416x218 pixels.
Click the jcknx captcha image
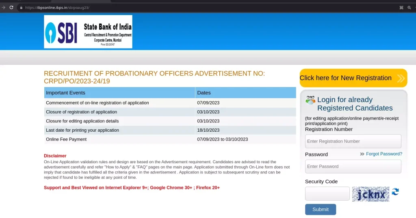pyautogui.click(x=370, y=194)
